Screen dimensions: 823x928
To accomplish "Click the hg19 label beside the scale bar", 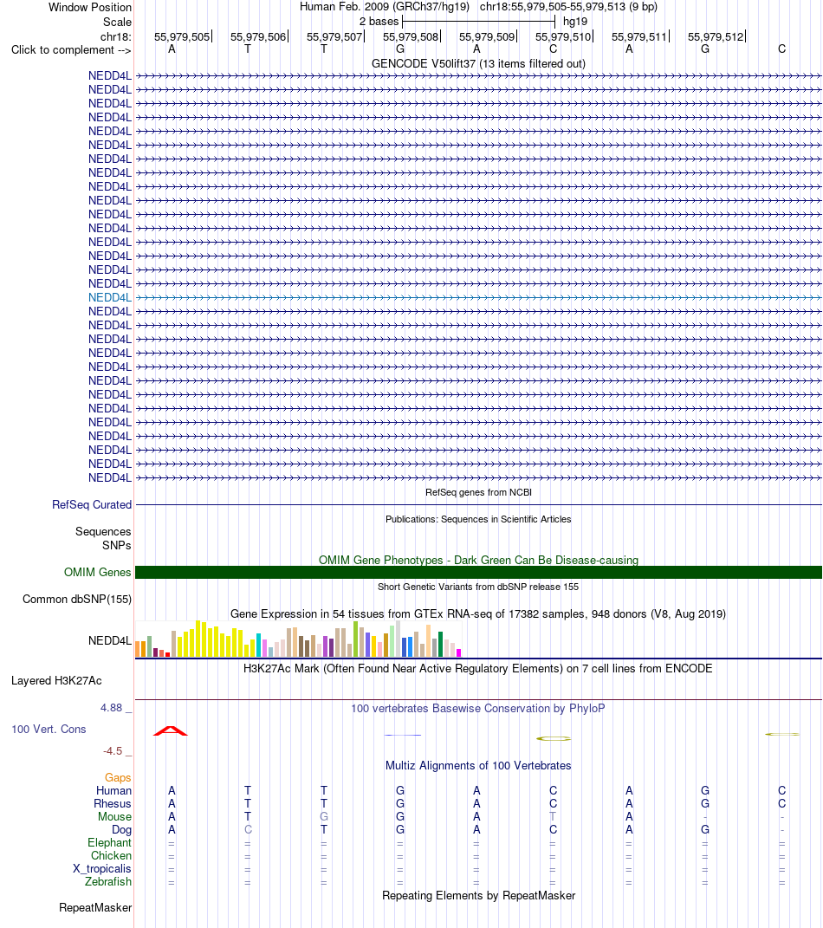I will click(x=575, y=22).
